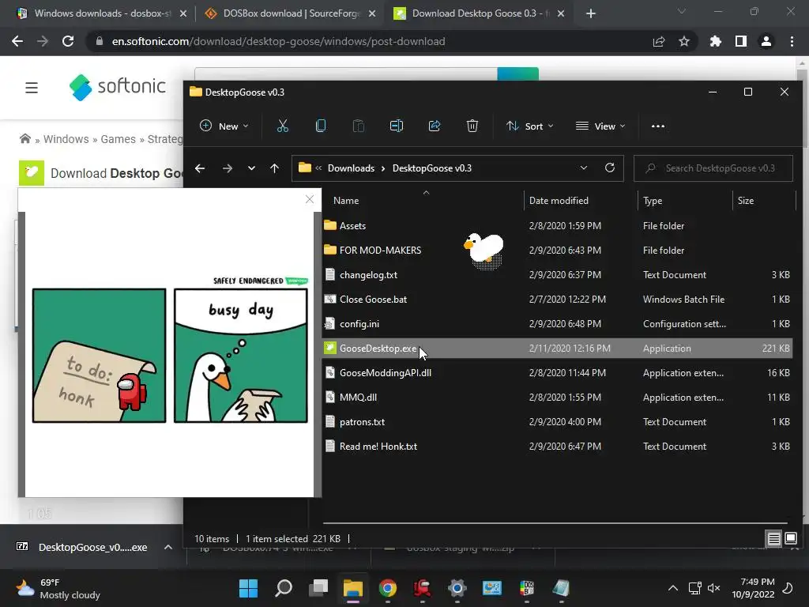This screenshot has height=607, width=809.
Task: Go up one folder level in Explorer
Action: (274, 168)
